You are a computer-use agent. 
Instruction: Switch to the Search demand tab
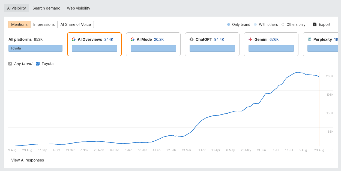coord(46,8)
